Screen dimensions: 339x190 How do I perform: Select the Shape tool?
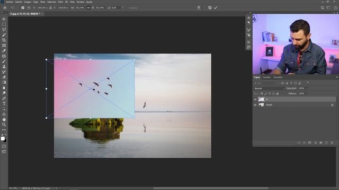[x=4, y=114]
